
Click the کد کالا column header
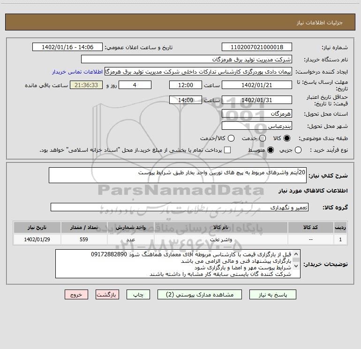click(310, 227)
